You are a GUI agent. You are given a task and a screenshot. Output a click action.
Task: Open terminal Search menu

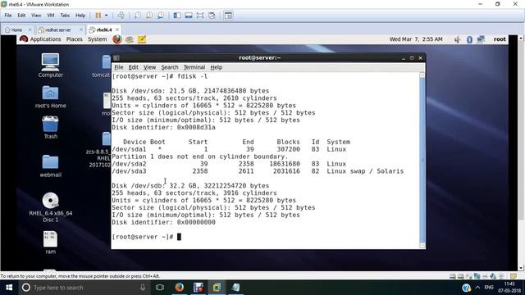[170, 67]
